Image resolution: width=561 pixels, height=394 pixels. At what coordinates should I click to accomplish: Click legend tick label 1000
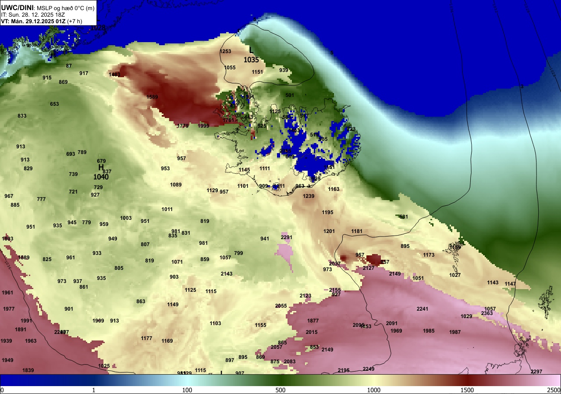pos(374,390)
